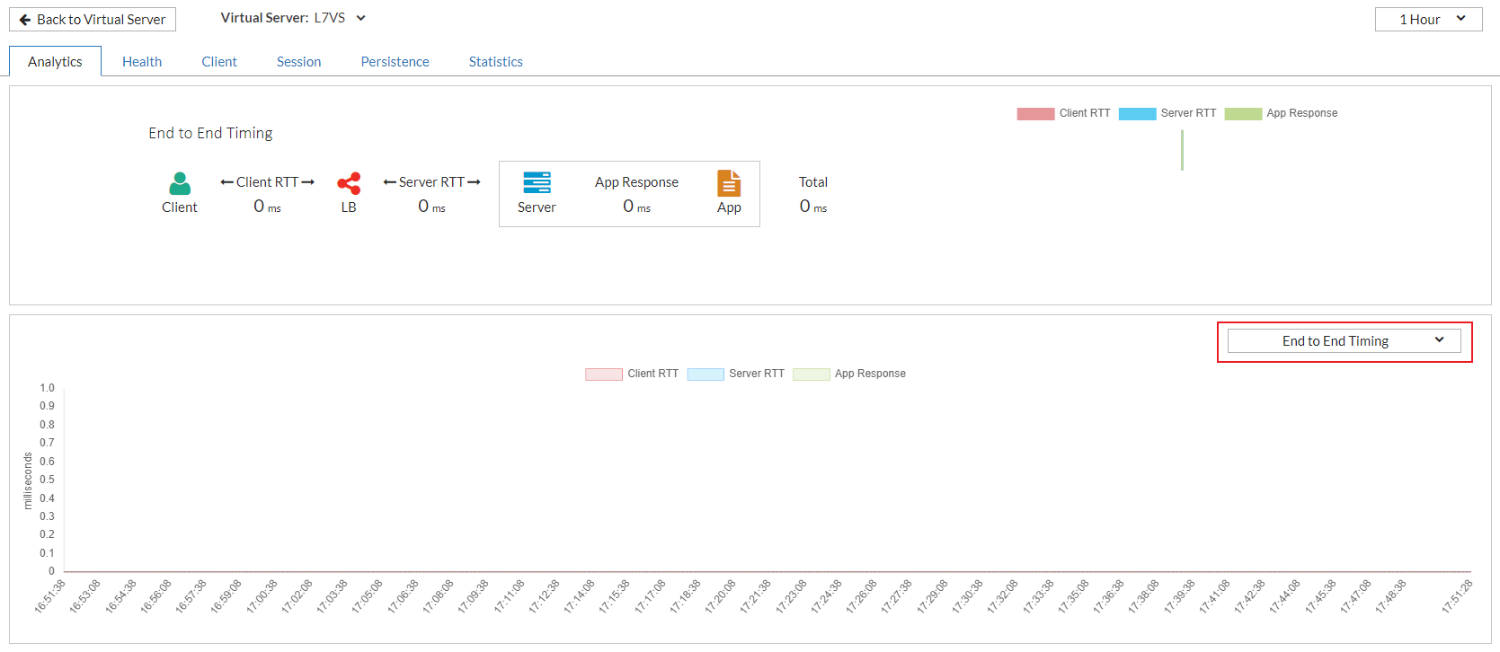Switch to the Health tab

(x=142, y=61)
